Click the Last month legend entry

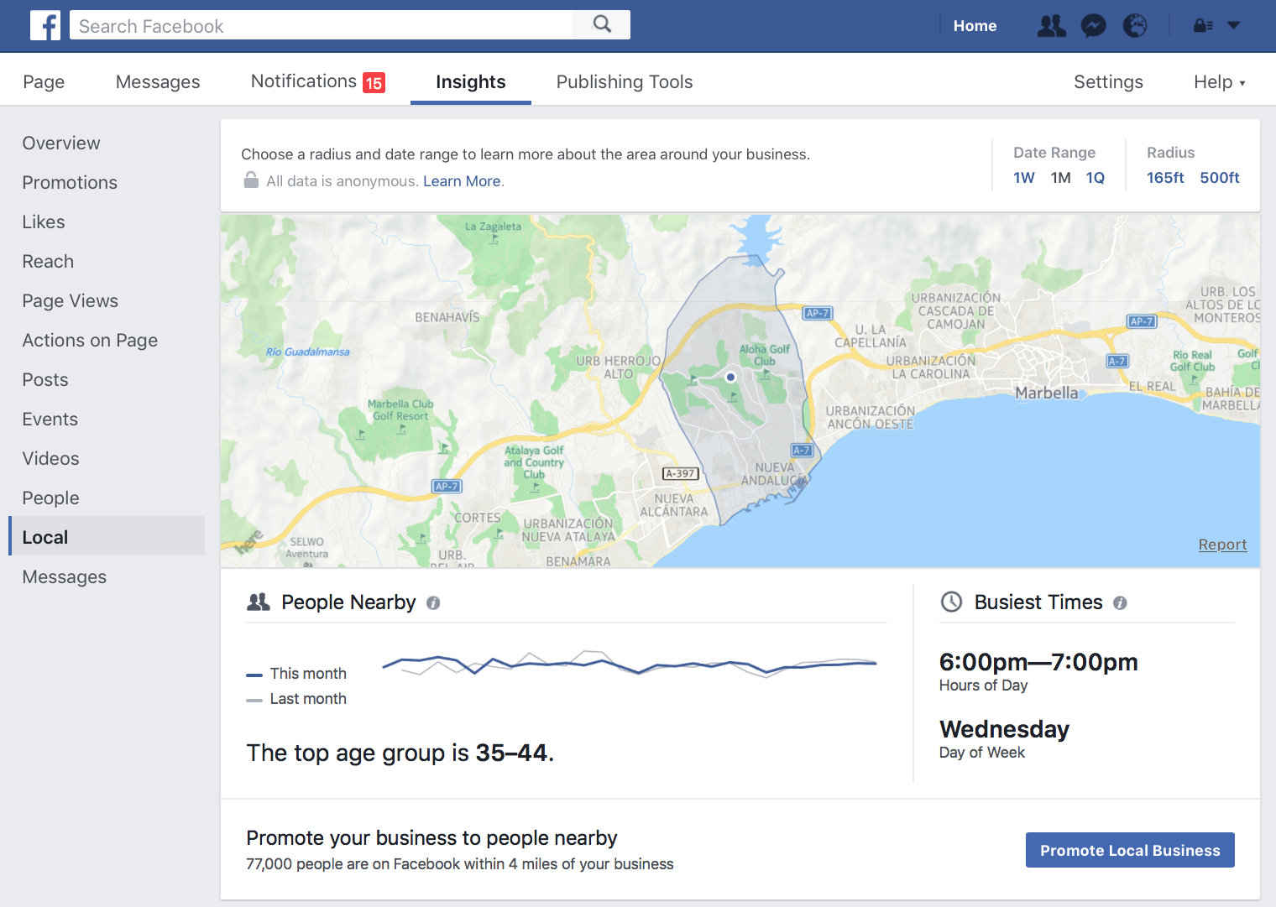296,699
